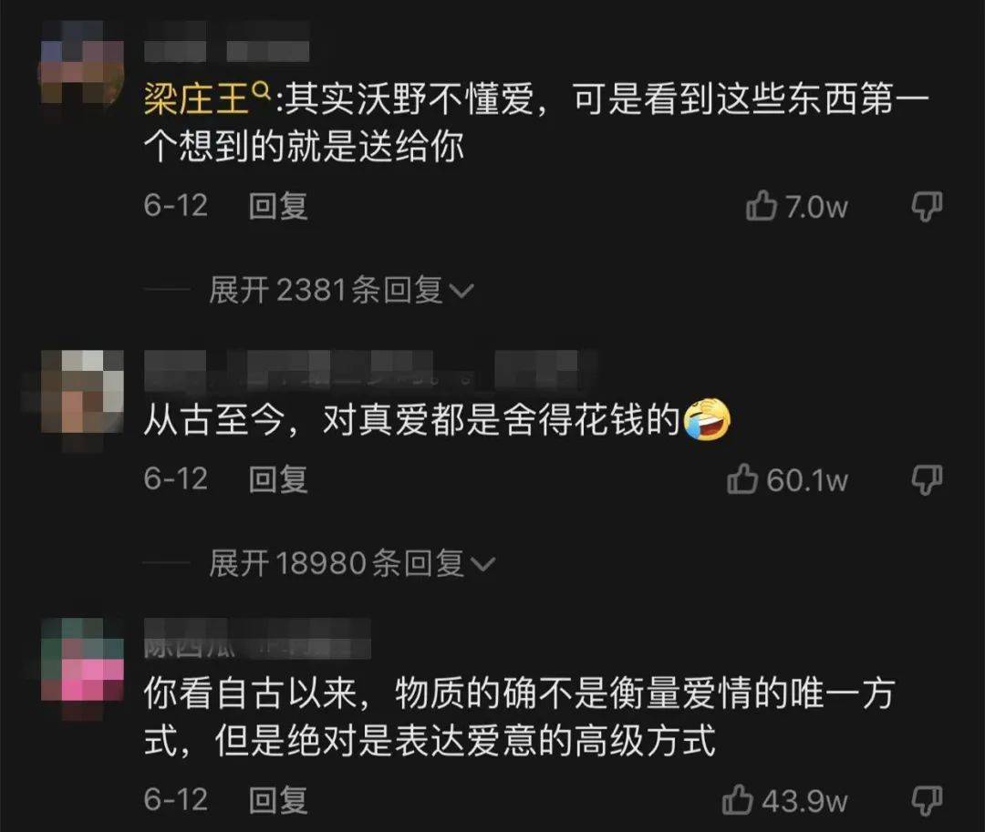Dislike the 从古至今 comment
This screenshot has width=985, height=832.
pos(928,480)
